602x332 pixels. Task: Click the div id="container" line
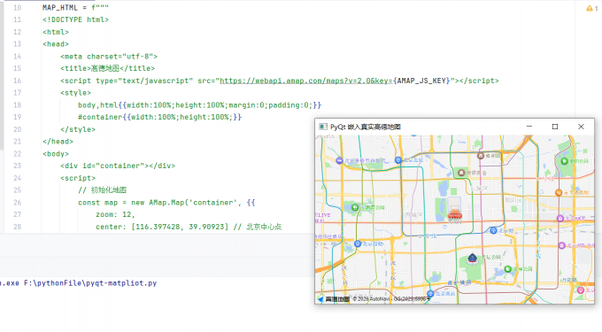[x=118, y=166]
